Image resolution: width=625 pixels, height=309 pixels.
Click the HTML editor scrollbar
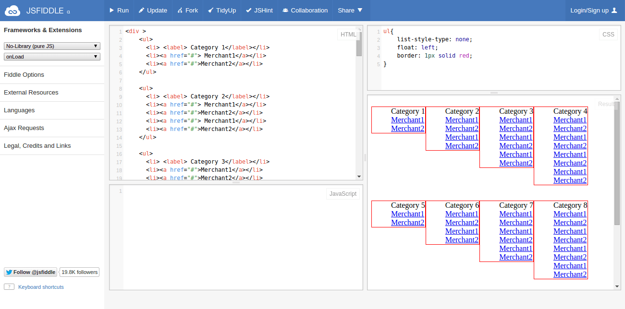tap(359, 53)
